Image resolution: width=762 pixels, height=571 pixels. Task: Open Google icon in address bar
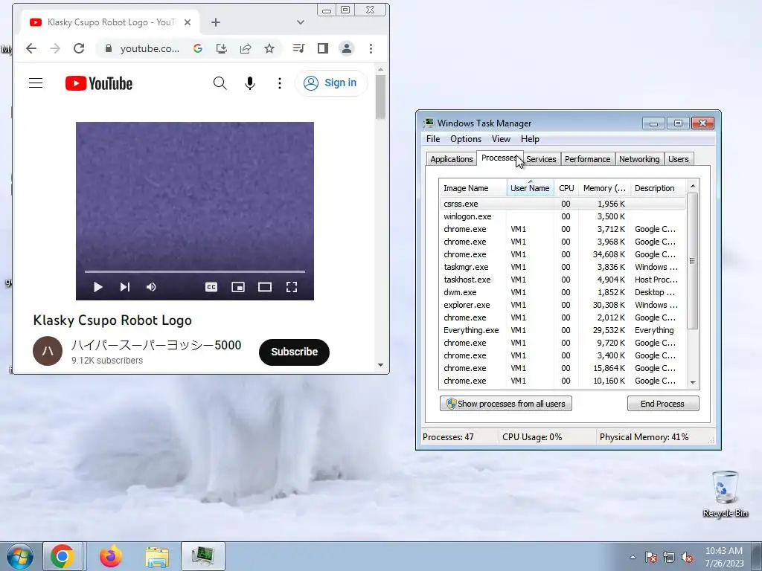pos(198,48)
